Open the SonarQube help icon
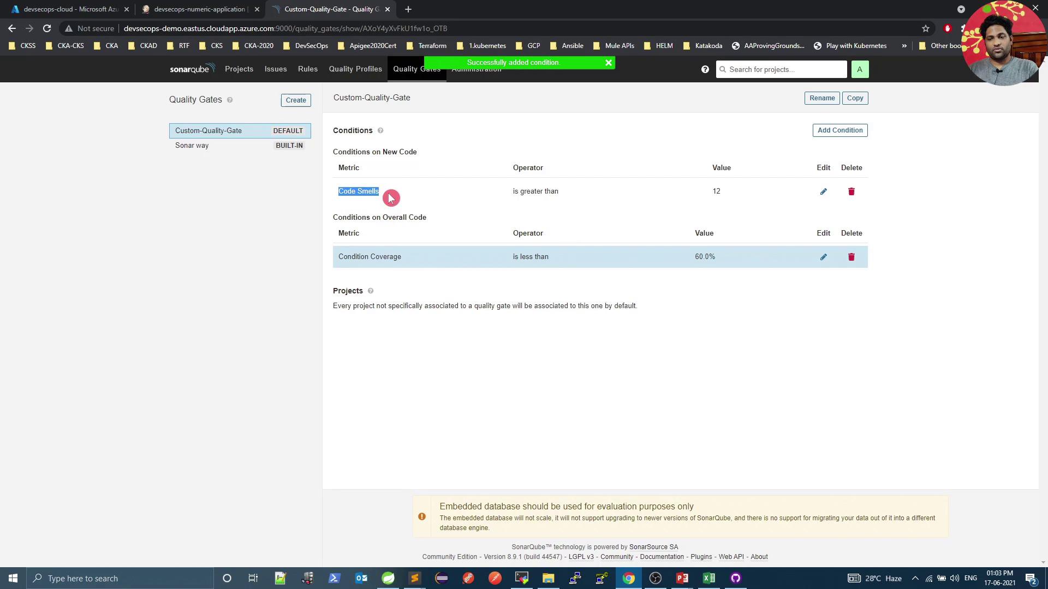Screen dimensions: 1048x589 [705, 69]
